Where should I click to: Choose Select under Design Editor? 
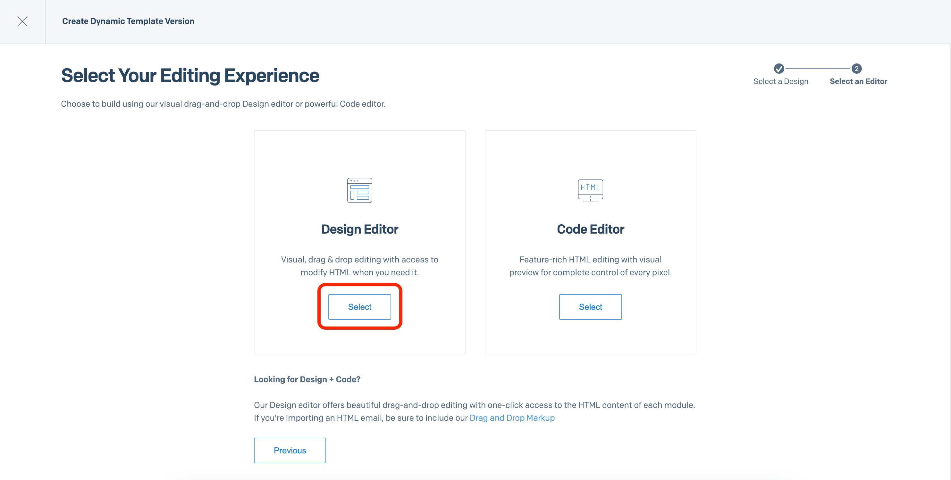359,307
